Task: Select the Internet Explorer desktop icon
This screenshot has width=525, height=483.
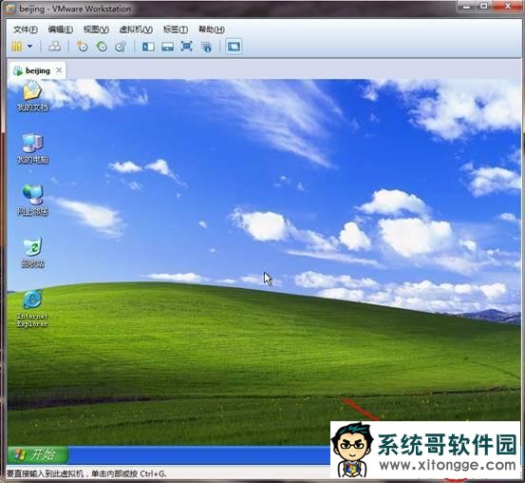Action: tap(32, 309)
